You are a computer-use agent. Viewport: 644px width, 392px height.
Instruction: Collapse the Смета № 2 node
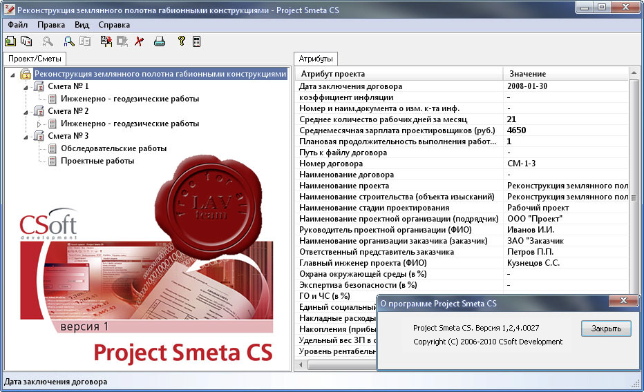click(26, 112)
